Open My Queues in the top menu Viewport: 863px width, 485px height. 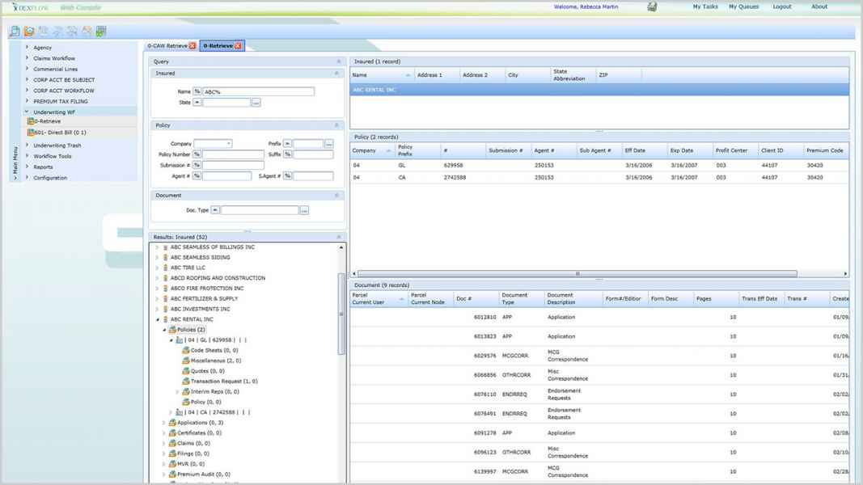[743, 6]
